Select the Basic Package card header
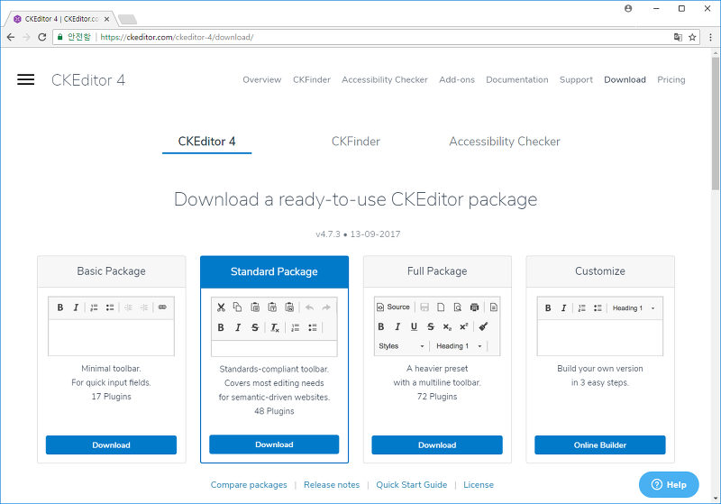 point(111,271)
